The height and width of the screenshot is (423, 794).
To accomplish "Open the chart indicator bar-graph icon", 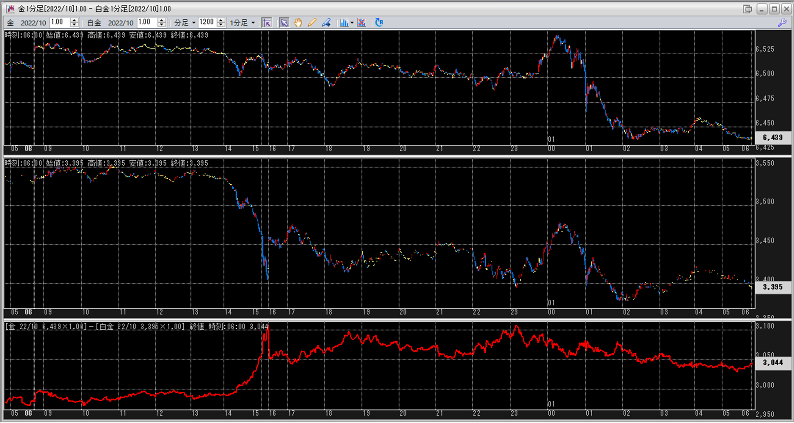I will (344, 23).
